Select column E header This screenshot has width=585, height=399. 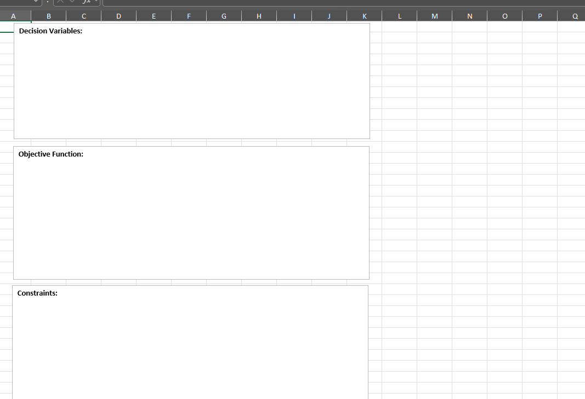[154, 16]
